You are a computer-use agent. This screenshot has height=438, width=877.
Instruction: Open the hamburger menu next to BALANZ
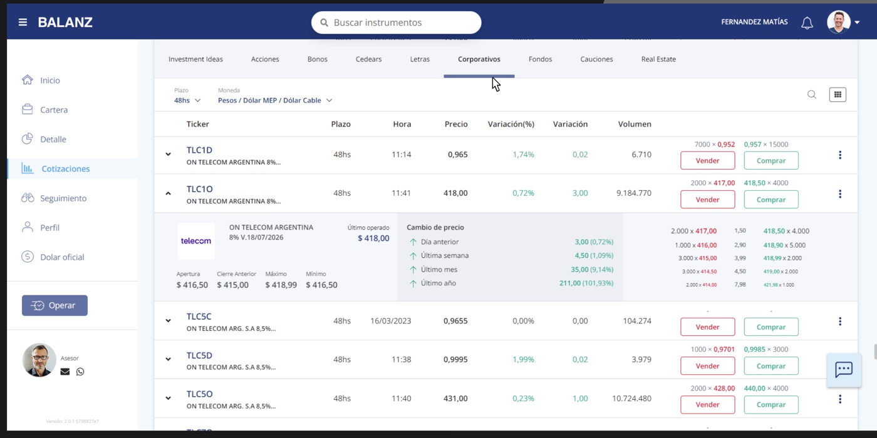point(23,23)
